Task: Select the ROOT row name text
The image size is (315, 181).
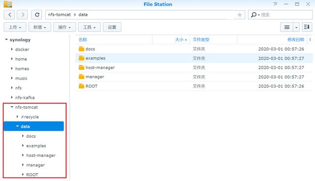Action: 92,86
